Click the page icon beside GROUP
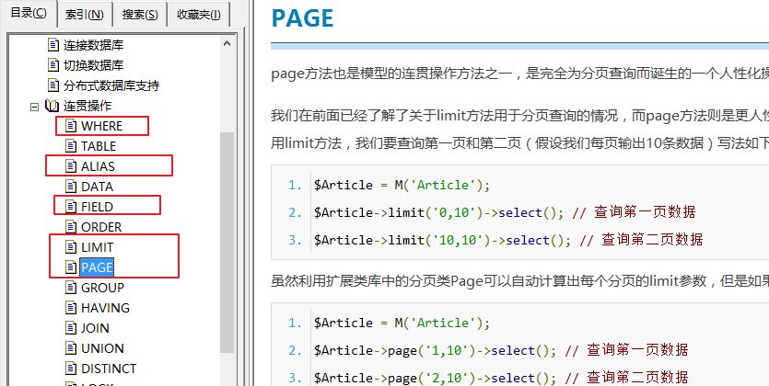The height and width of the screenshot is (386, 769). (71, 288)
